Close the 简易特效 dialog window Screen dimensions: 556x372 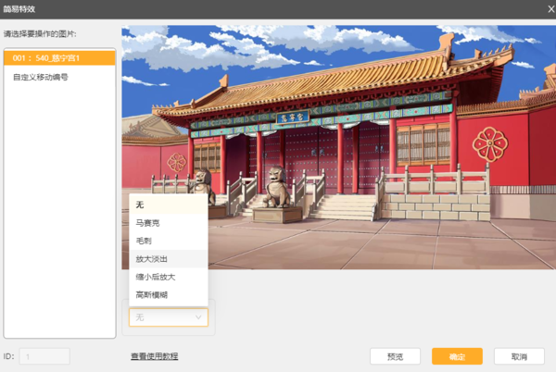[550, 9]
